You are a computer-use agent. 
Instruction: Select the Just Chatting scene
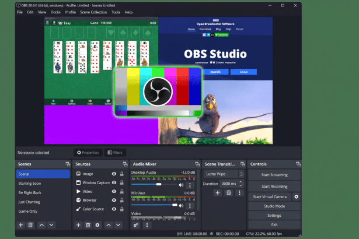click(43, 202)
